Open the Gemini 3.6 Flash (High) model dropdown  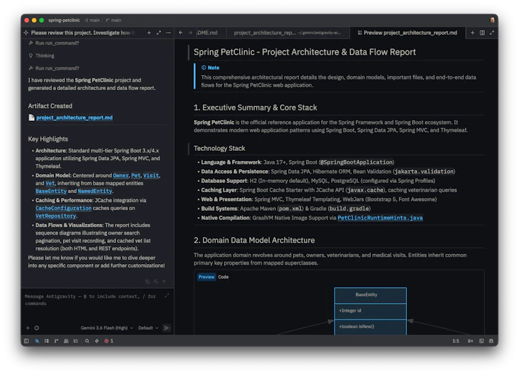tap(107, 328)
